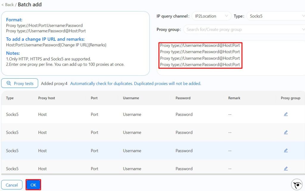Click the Remark column header
The height and width of the screenshot is (191, 305).
[234, 98]
